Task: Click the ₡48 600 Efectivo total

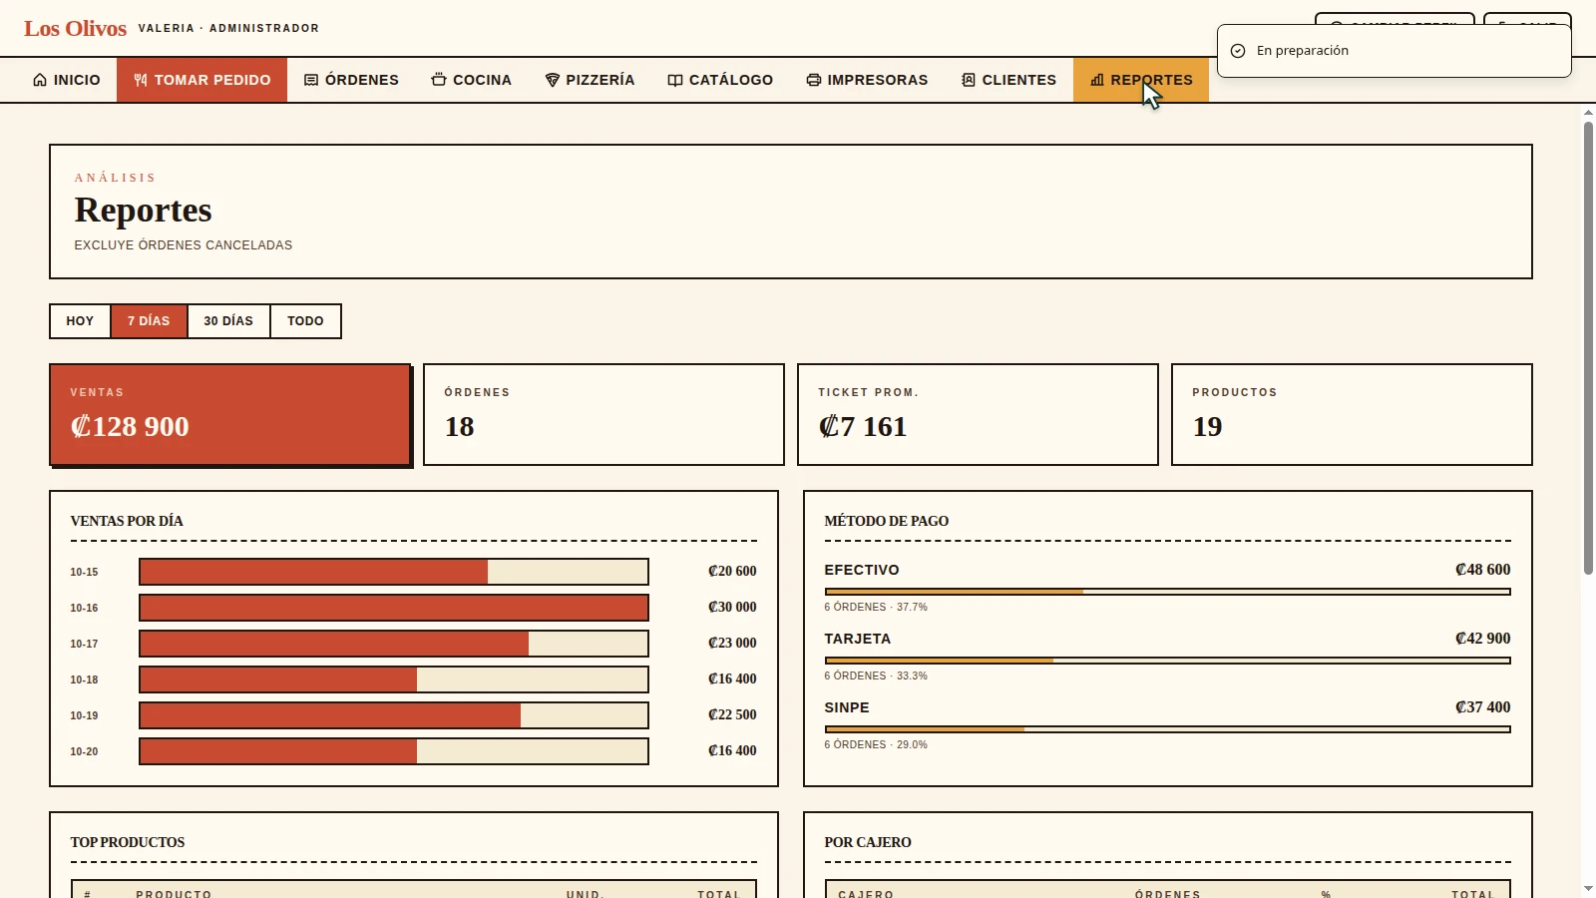Action: click(1482, 570)
